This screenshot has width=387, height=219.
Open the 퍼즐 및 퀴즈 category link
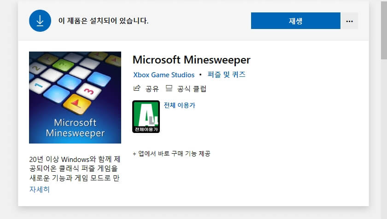[x=227, y=75]
